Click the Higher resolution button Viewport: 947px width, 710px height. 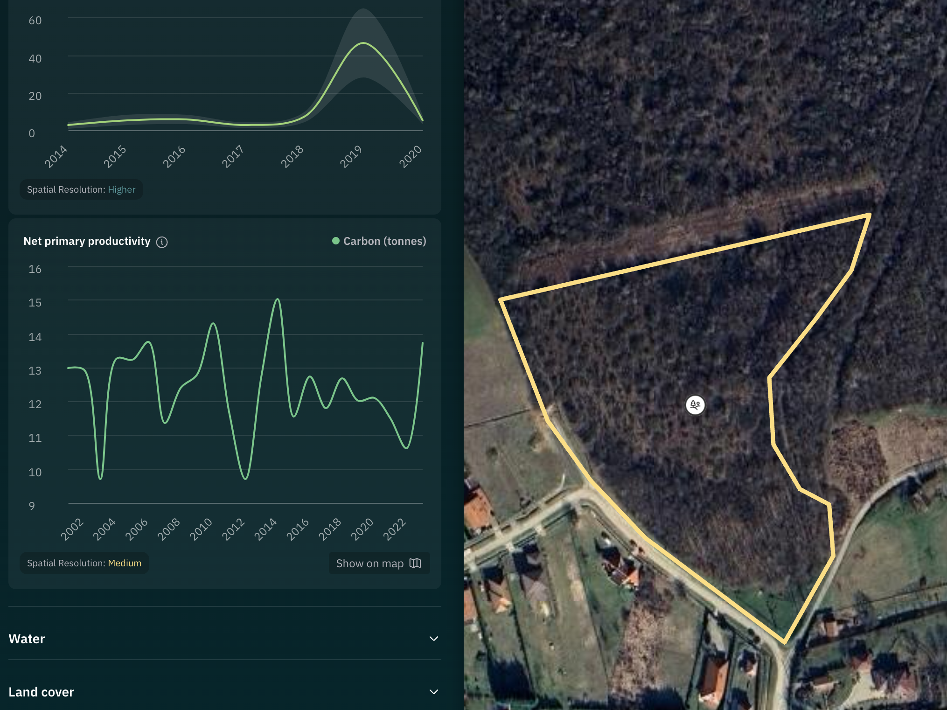[121, 188]
